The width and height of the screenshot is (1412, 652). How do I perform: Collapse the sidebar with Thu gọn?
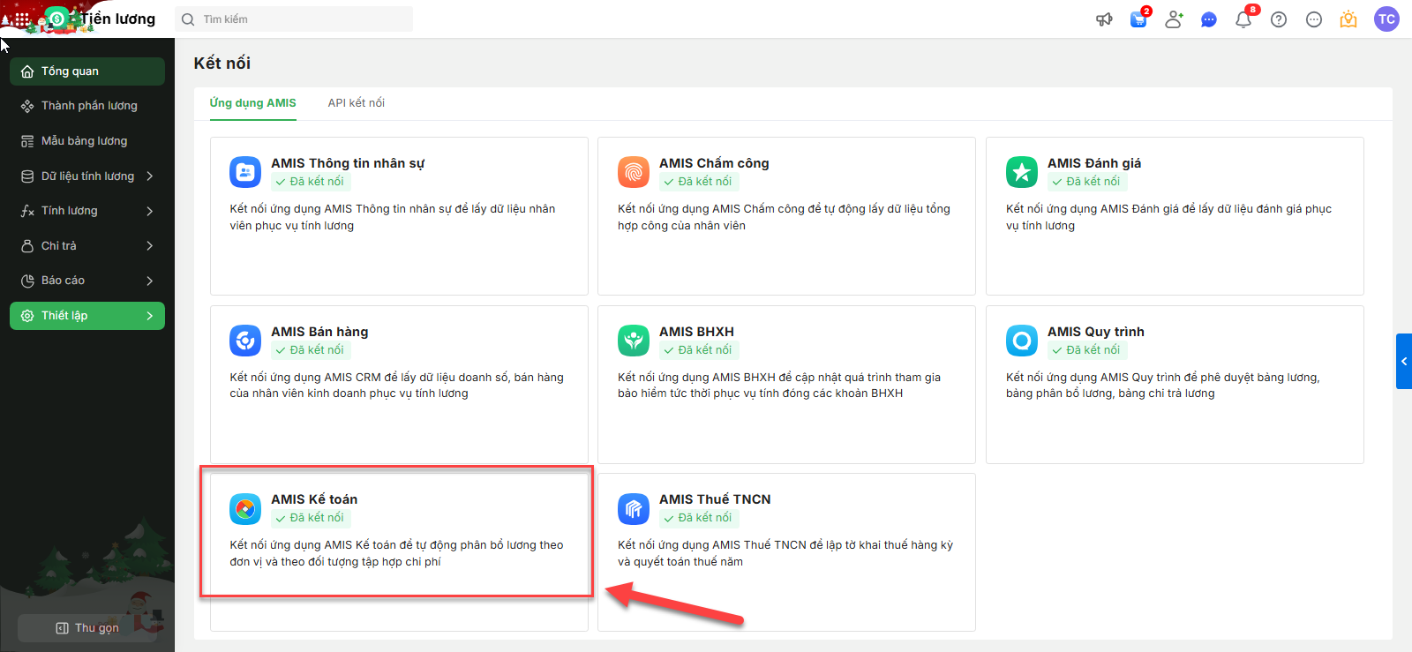[87, 628]
